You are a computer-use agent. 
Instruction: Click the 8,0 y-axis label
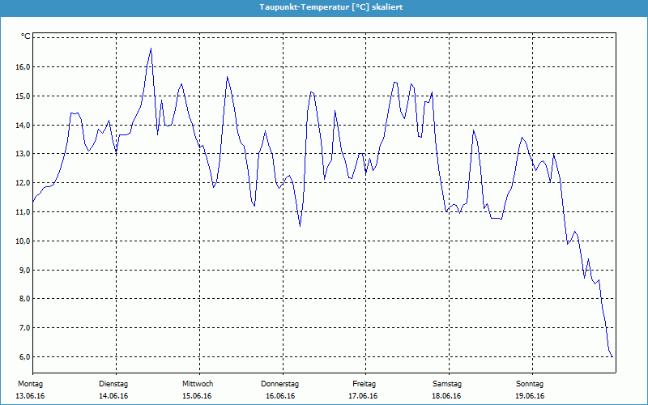pyautogui.click(x=23, y=299)
